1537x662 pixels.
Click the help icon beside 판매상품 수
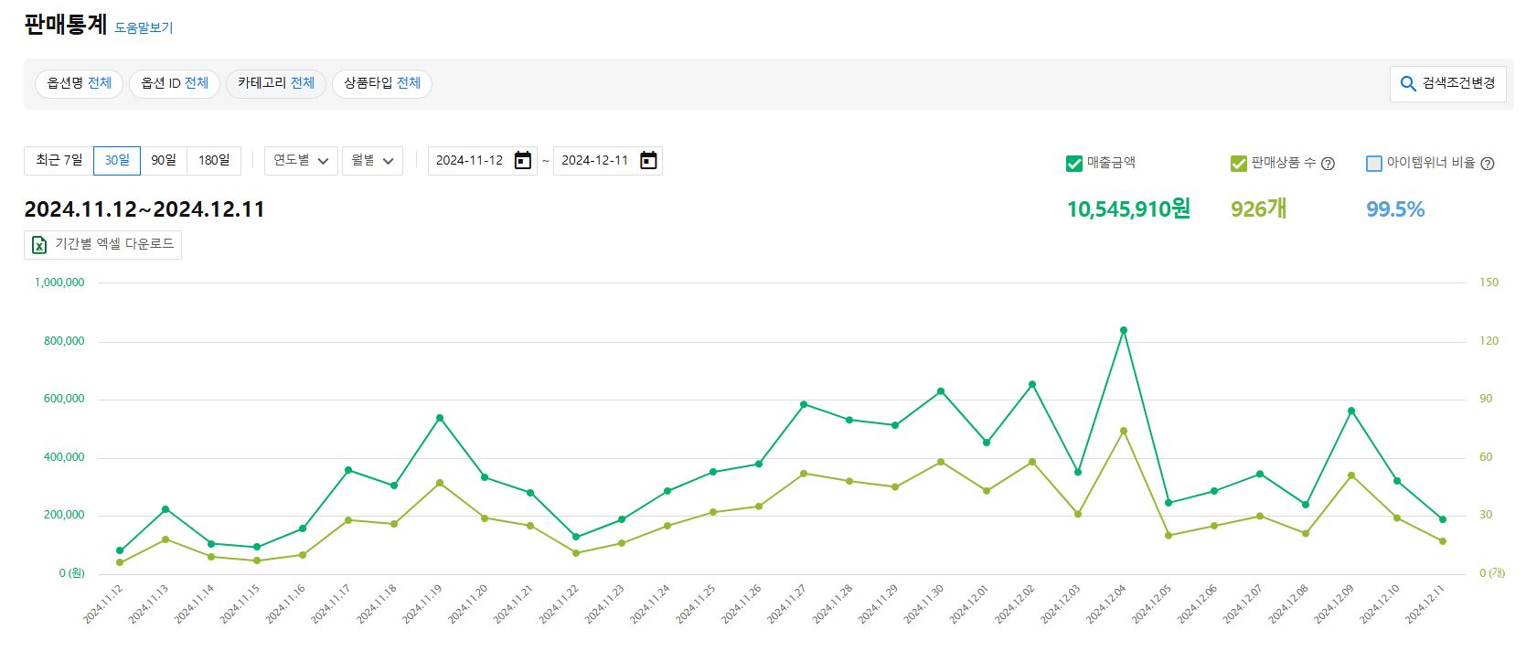tap(1329, 164)
